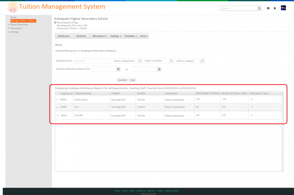Open the More menu
This screenshot has width=294, height=195.
[143, 36]
